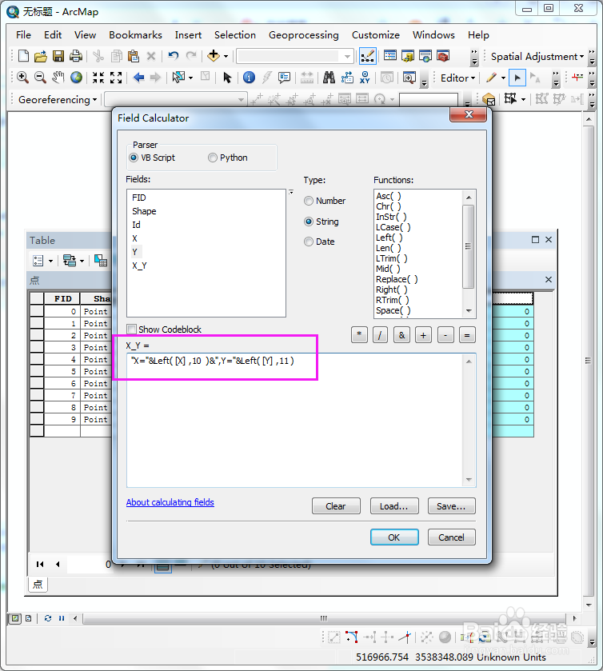Open the Selection menu
Image resolution: width=603 pixels, height=671 pixels.
(x=235, y=35)
